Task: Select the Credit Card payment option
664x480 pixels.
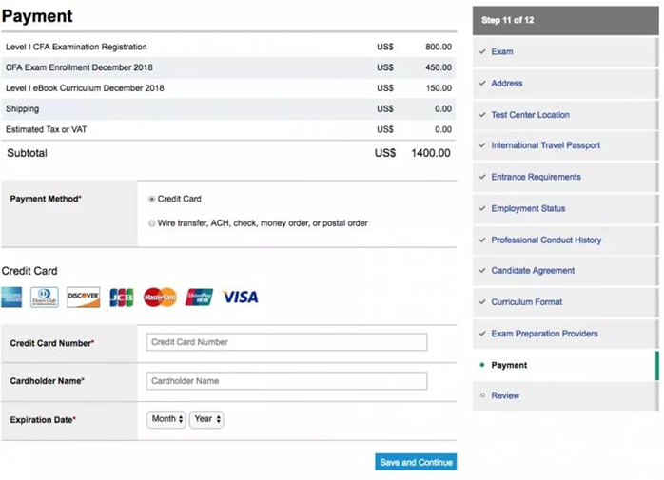Action: [152, 200]
